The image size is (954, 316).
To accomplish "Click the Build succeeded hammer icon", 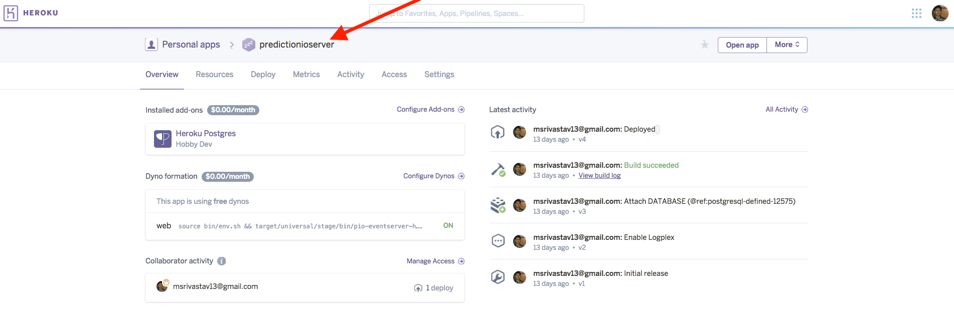I will [x=498, y=170].
